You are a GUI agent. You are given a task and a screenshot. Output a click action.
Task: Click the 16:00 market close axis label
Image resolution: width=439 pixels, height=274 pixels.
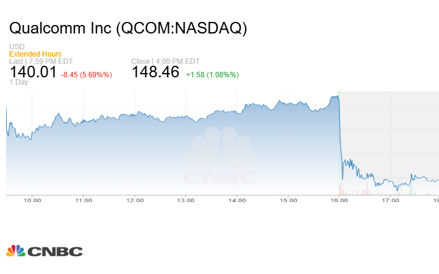click(x=340, y=200)
